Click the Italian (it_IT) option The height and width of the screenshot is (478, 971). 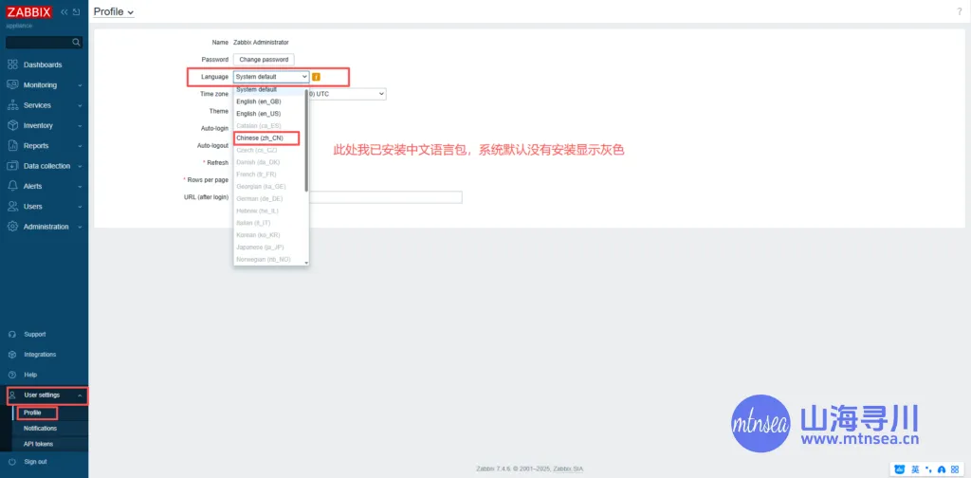[x=269, y=223]
